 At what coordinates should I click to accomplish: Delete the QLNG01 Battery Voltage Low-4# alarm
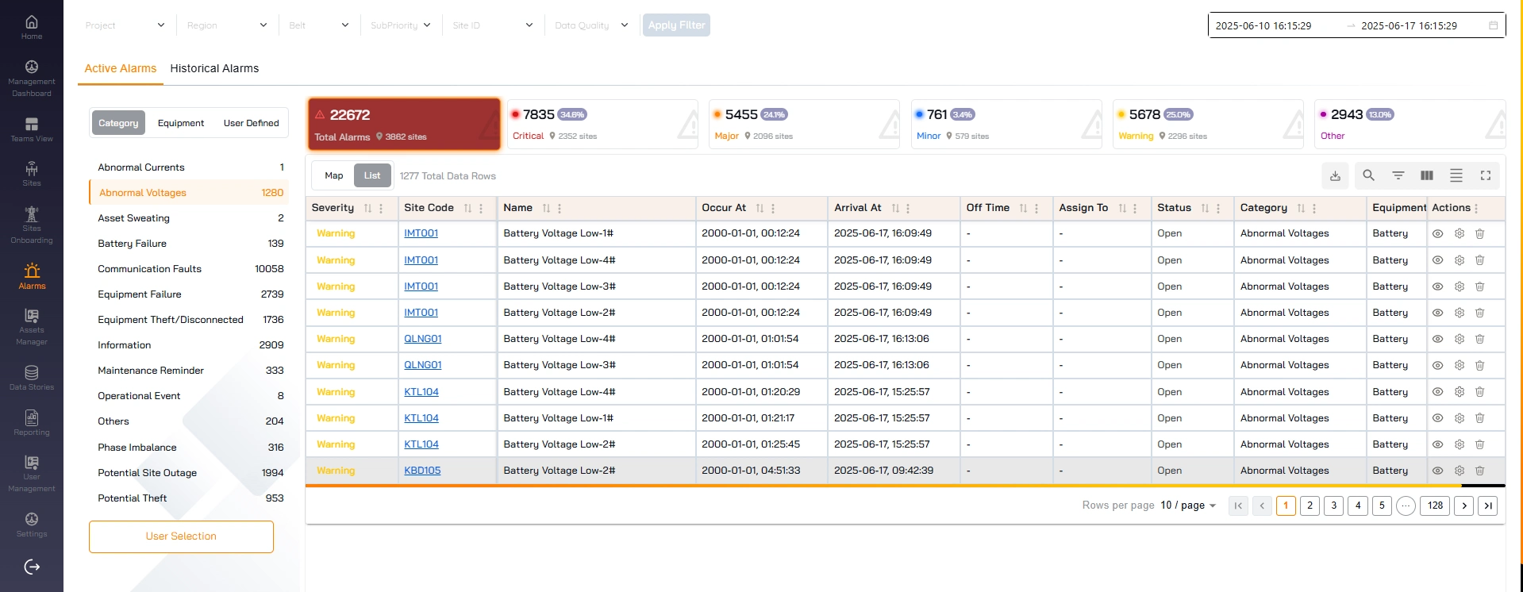point(1479,339)
